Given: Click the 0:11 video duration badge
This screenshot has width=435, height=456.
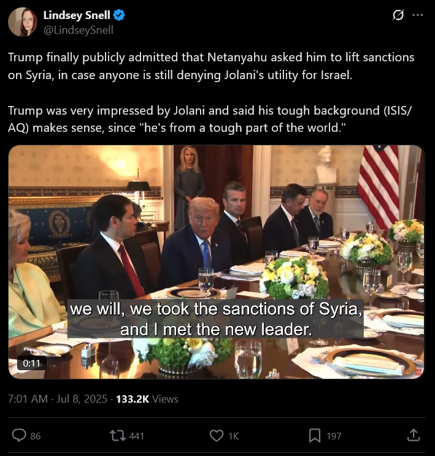Looking at the screenshot, I should coord(31,363).
